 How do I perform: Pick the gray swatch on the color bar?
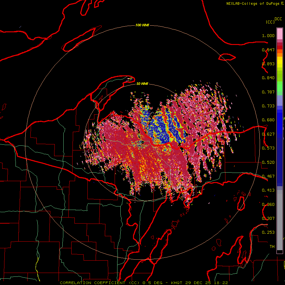click(x=280, y=220)
